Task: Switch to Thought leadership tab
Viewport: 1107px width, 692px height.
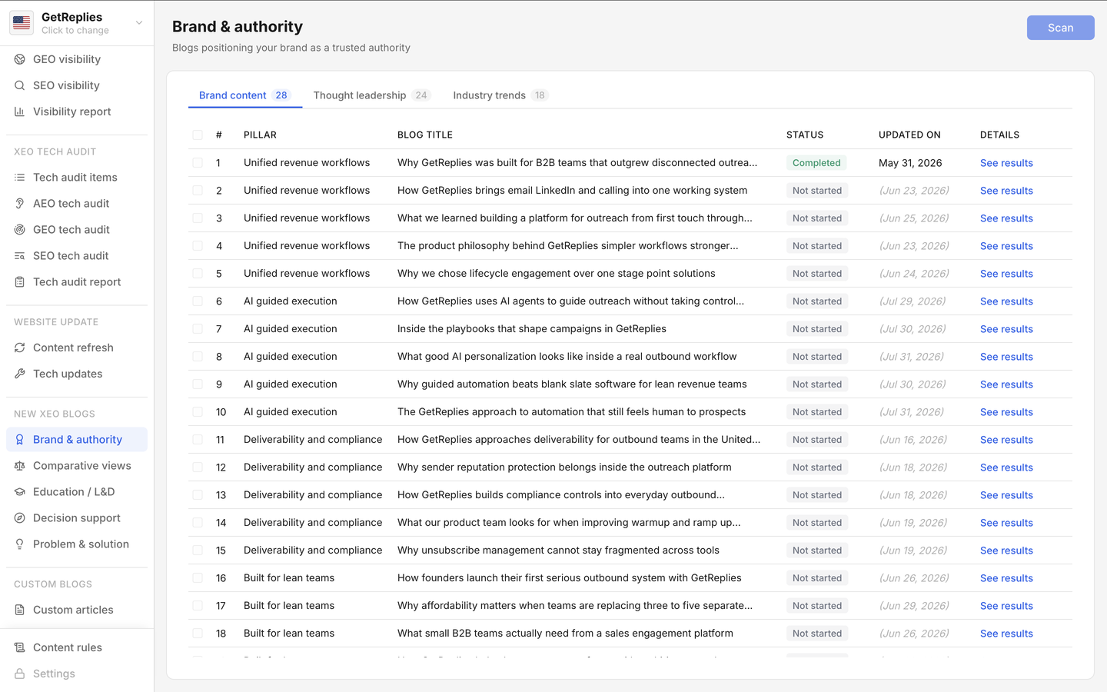Action: [371, 95]
